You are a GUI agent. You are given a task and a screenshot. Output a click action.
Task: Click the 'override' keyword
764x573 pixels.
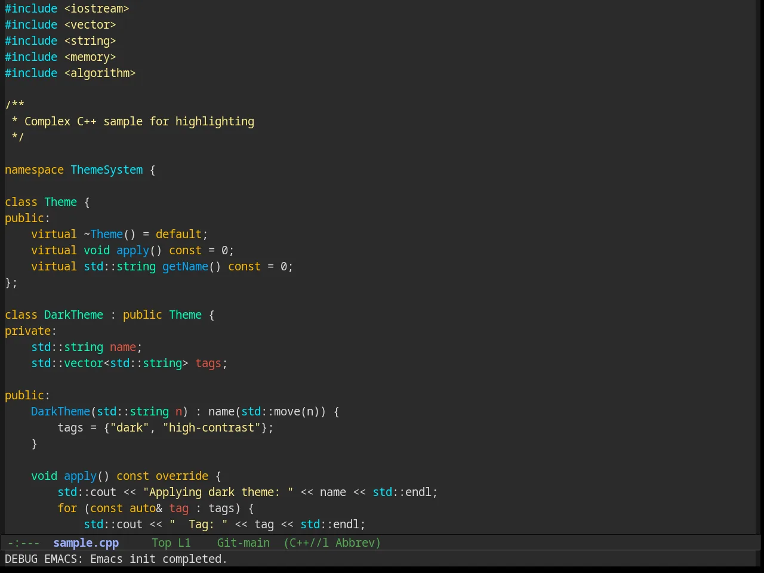click(182, 476)
